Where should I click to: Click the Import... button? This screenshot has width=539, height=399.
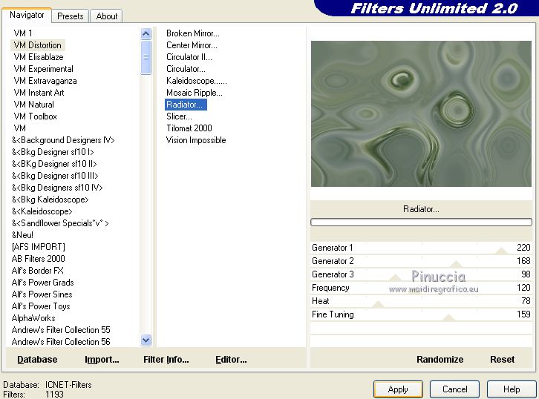pyautogui.click(x=102, y=360)
